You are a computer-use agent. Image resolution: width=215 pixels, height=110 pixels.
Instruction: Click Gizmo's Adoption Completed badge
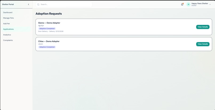pos(47,29)
